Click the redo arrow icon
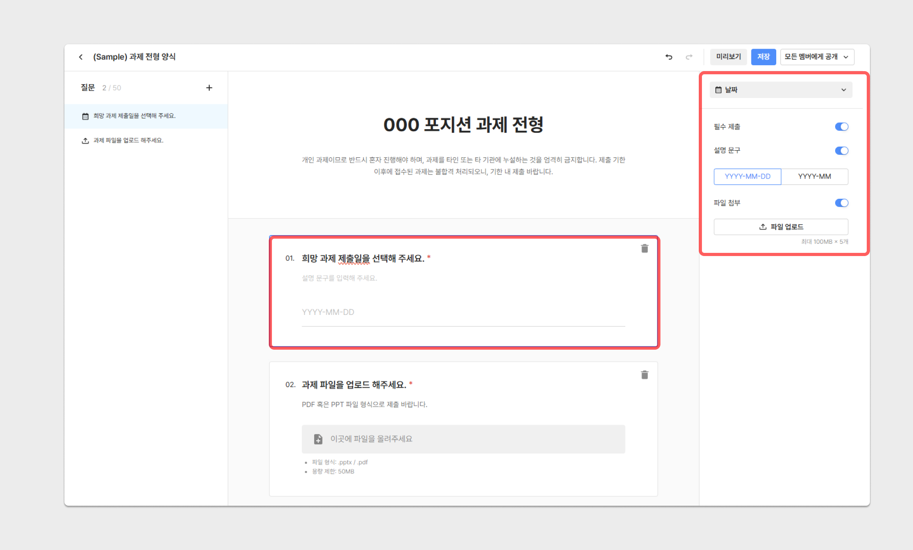The height and width of the screenshot is (550, 913). tap(689, 57)
